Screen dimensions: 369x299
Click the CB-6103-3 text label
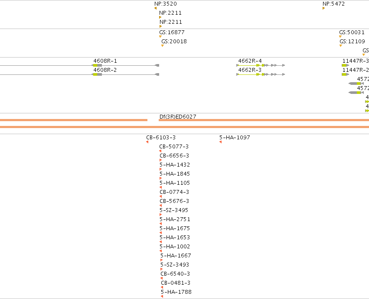(x=161, y=138)
